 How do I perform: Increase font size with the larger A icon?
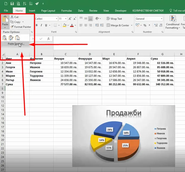pyautogui.click(x=70, y=19)
